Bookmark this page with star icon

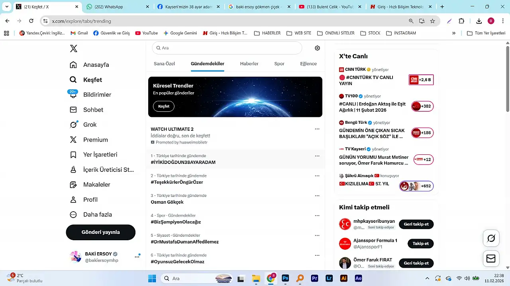tap(432, 21)
